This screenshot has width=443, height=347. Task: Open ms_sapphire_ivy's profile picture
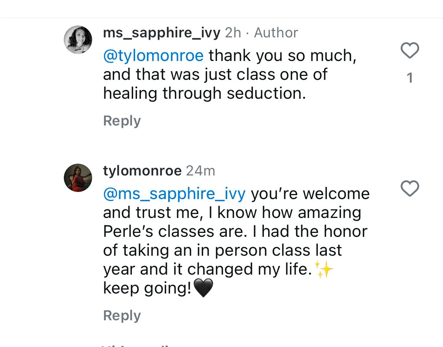[x=78, y=39]
